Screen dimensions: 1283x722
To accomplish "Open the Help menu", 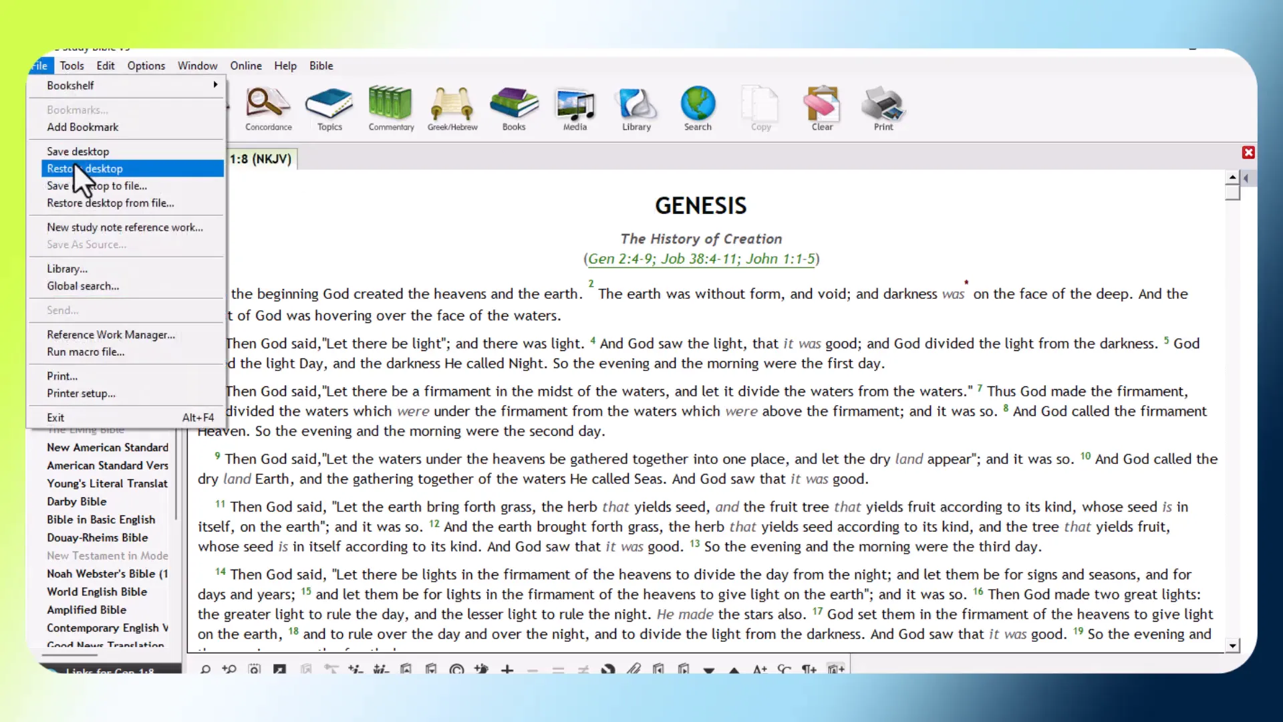I will pyautogui.click(x=285, y=66).
